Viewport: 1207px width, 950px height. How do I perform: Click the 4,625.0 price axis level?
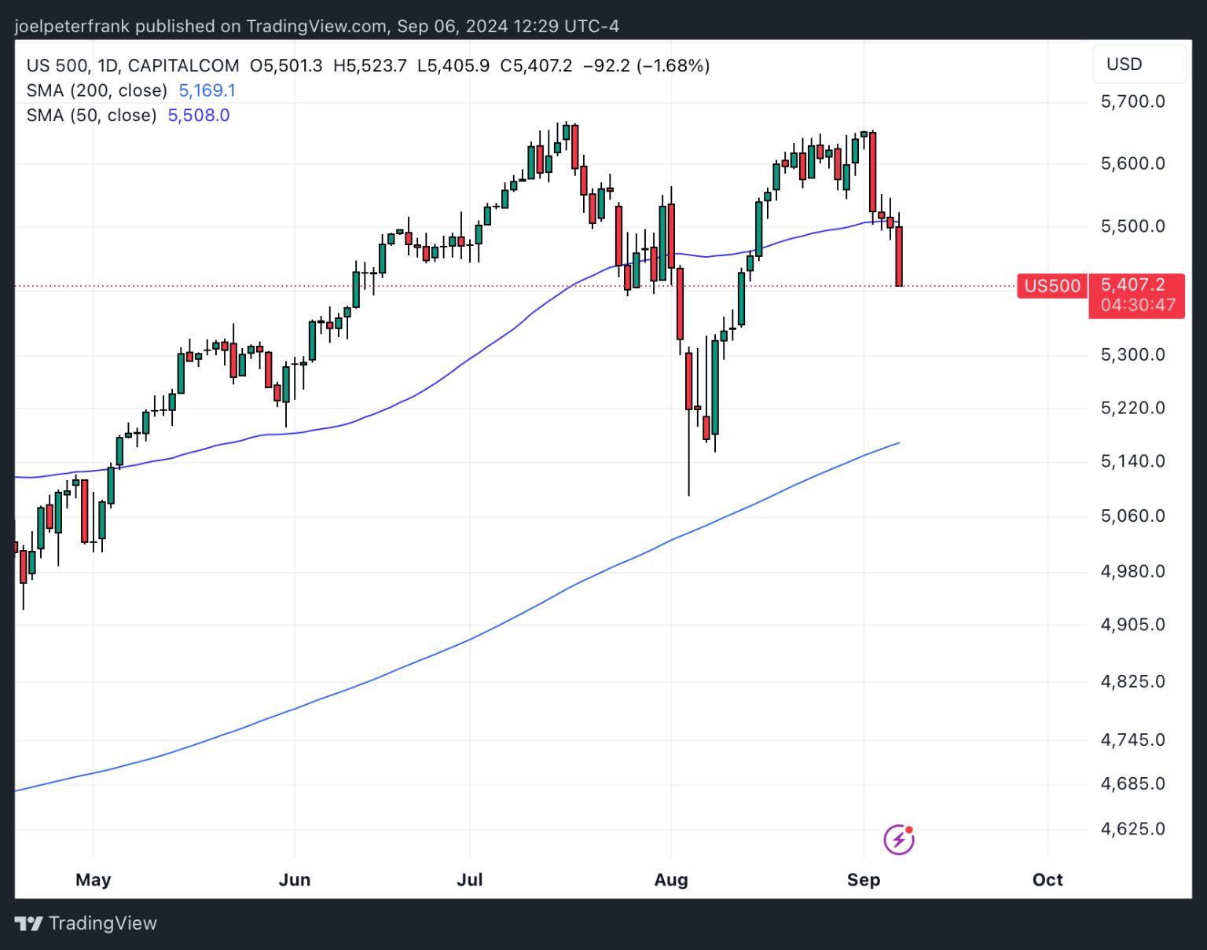[1132, 829]
